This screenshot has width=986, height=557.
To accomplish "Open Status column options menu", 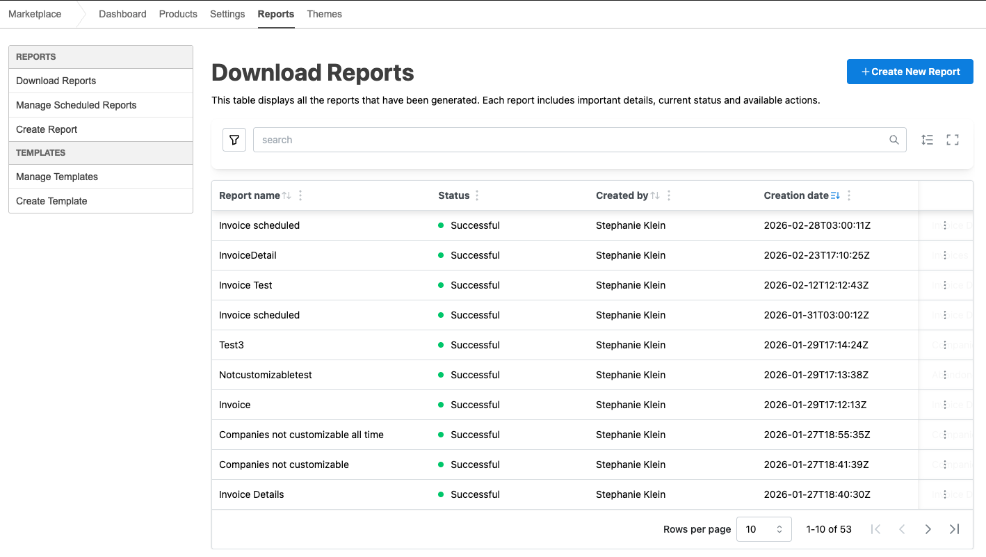I will [477, 196].
